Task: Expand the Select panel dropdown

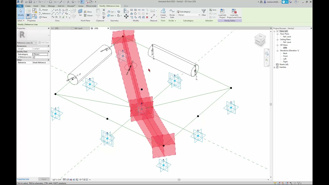Action: pyautogui.click(x=21, y=21)
